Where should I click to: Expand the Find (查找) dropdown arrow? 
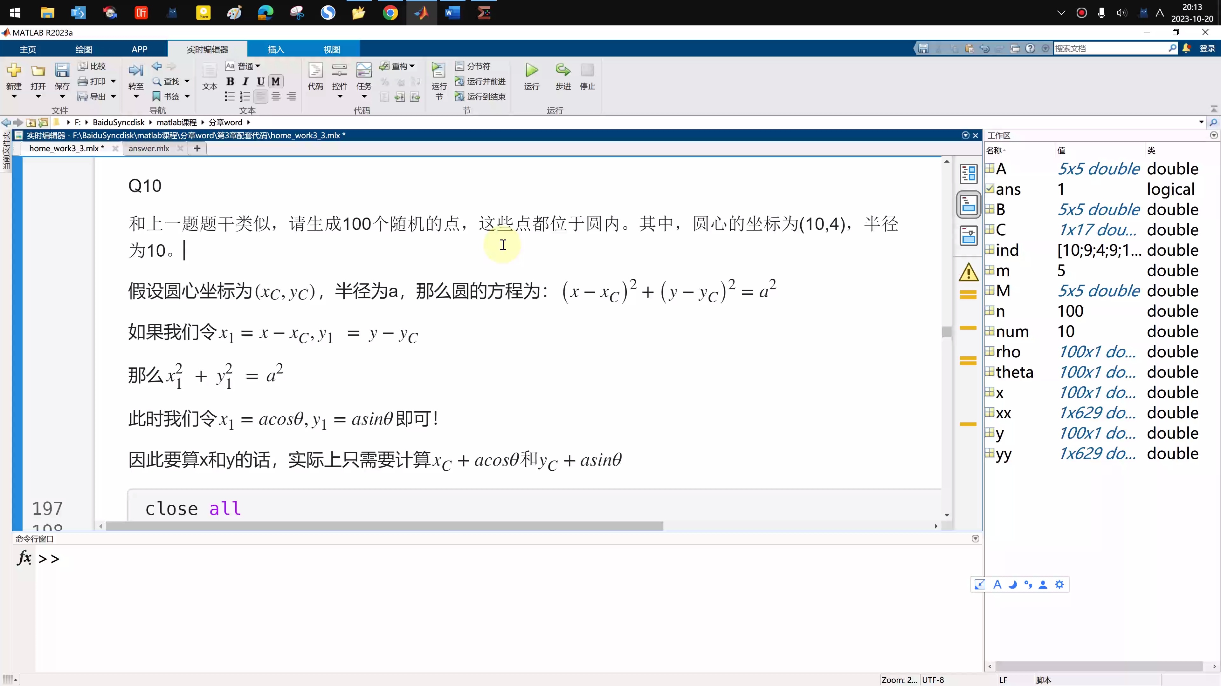[x=187, y=81]
